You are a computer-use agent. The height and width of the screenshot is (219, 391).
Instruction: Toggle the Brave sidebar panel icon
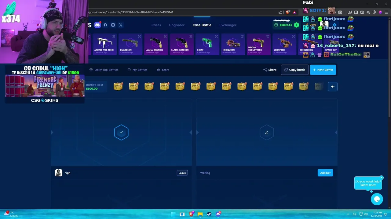click(356, 12)
